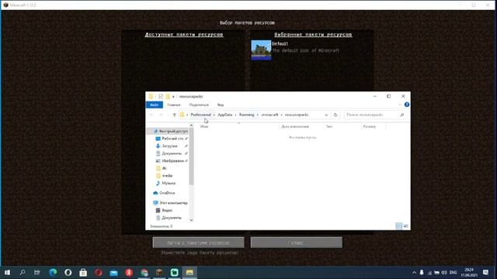Sort by the Тип column header
Screen dimensions: 497x279
pos(329,126)
